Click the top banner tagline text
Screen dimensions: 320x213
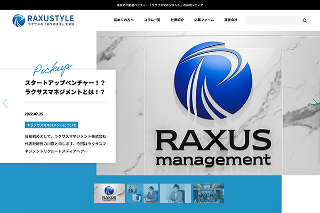tap(160, 5)
